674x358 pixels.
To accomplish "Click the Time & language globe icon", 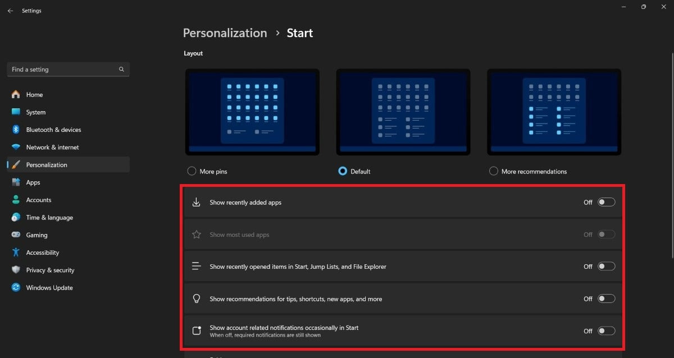I will coord(16,218).
